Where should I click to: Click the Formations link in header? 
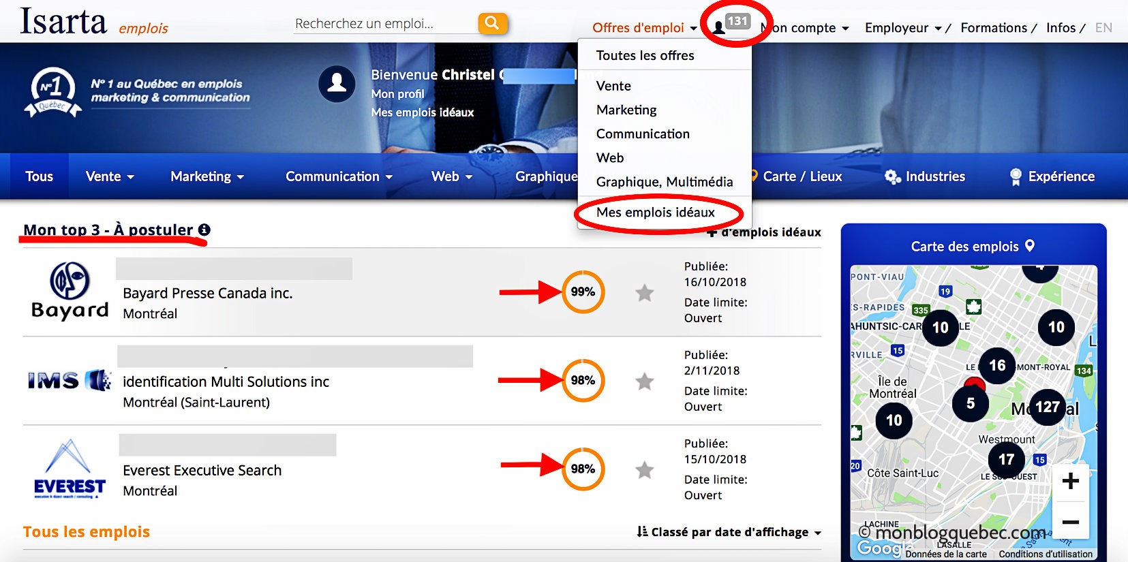point(994,28)
